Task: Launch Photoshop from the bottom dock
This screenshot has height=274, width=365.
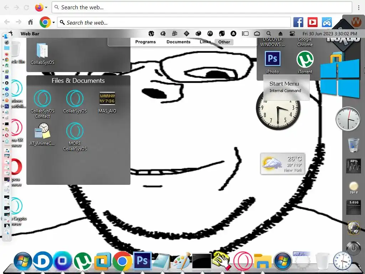Action: pyautogui.click(x=142, y=260)
